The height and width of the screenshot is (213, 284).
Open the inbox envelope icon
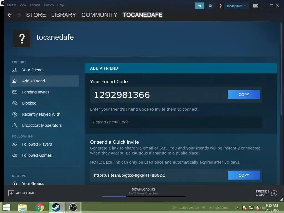click(x=210, y=6)
